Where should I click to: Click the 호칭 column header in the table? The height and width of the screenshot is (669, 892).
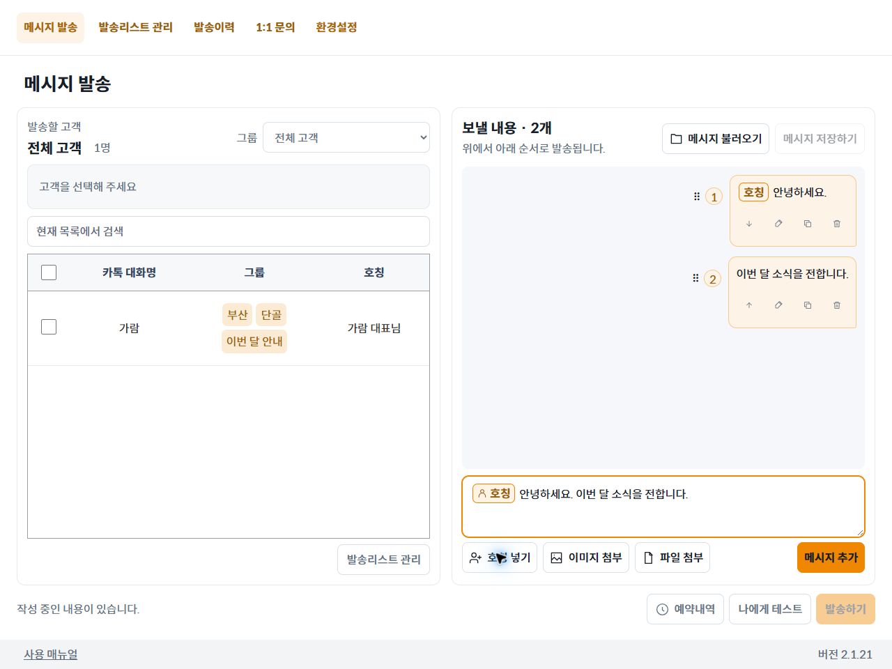pos(374,272)
